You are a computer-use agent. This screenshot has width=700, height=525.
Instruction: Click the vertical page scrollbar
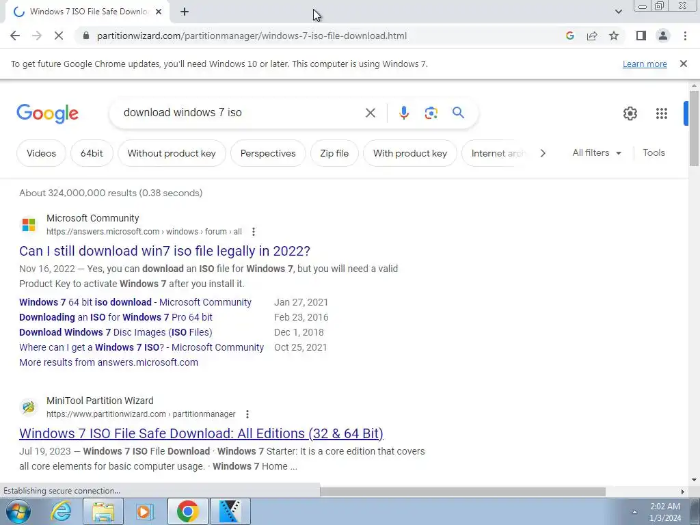[x=694, y=128]
